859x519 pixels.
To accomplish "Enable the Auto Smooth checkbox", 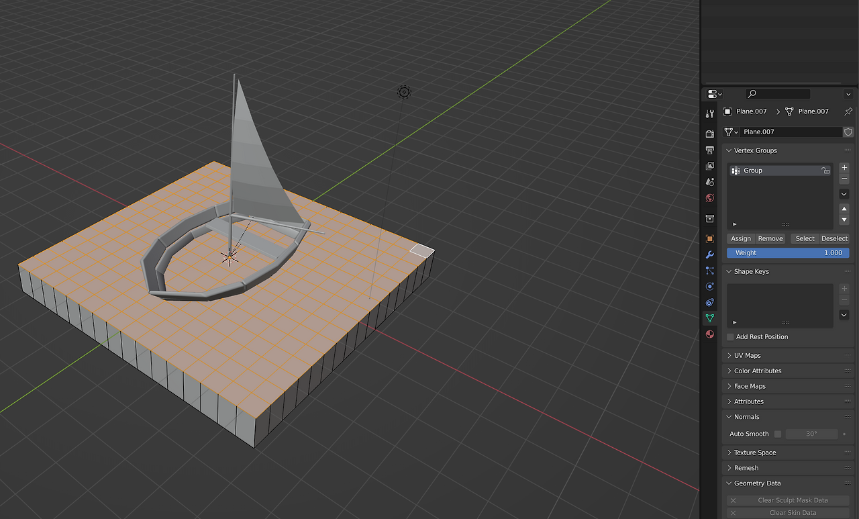I will click(778, 434).
